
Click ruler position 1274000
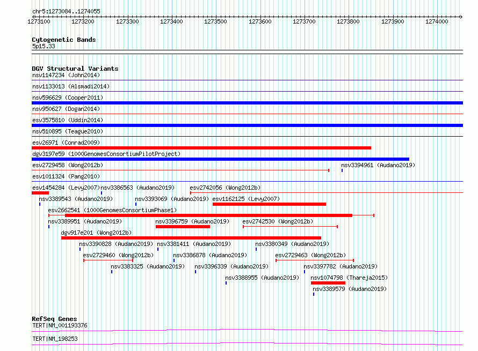(x=437, y=21)
